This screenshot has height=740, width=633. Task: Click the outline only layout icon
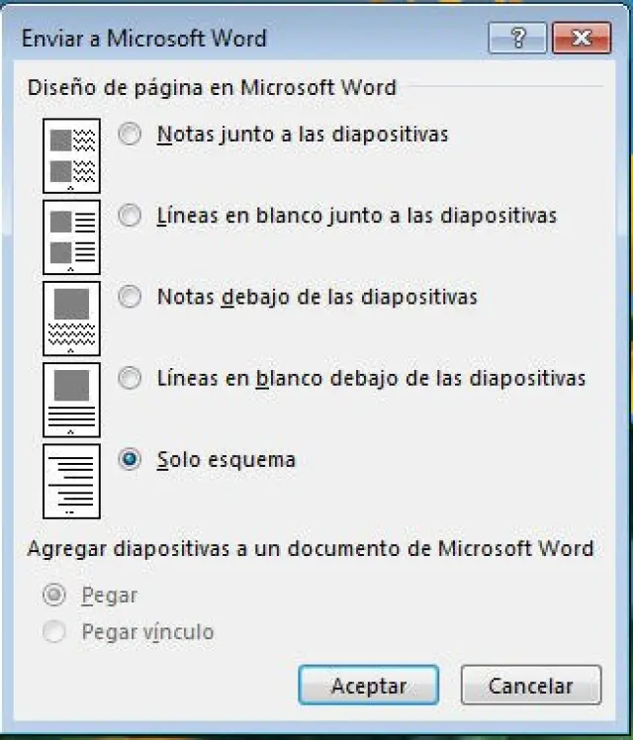click(71, 480)
